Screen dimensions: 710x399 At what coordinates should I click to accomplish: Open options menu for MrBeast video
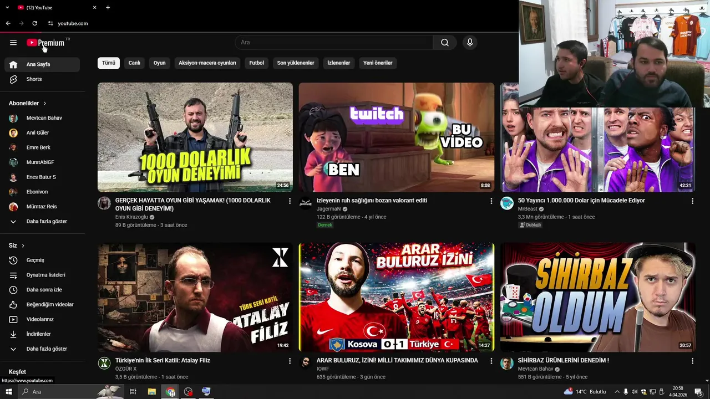tap(692, 201)
